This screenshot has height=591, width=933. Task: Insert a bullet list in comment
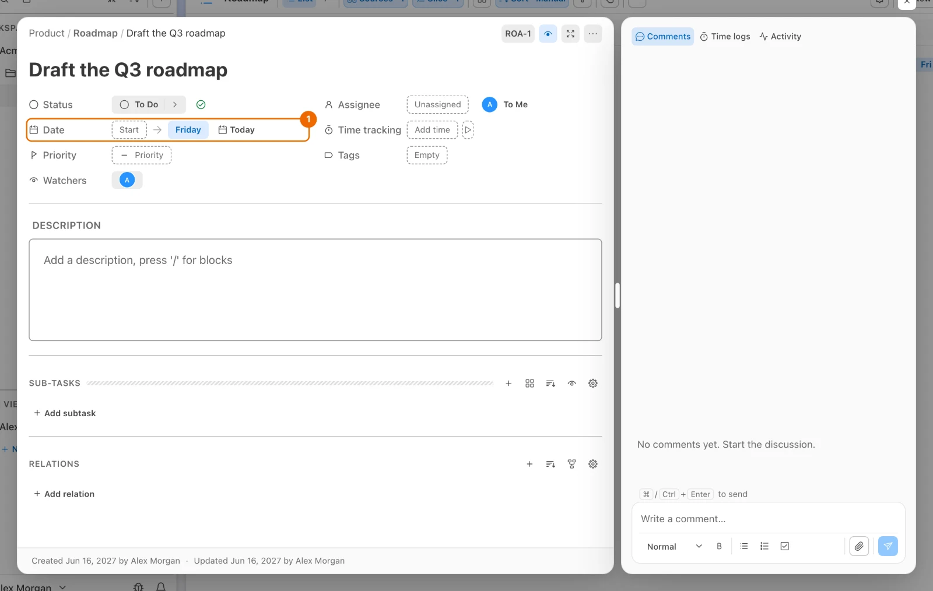click(x=744, y=546)
